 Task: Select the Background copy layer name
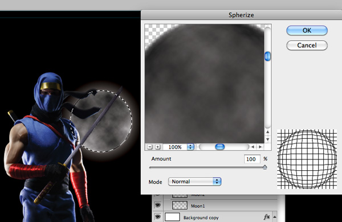click(x=201, y=217)
